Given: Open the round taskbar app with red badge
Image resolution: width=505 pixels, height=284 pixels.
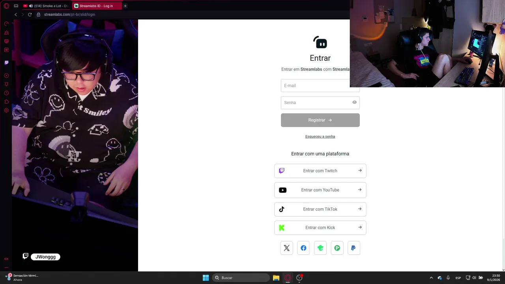Looking at the screenshot, I should point(299,278).
